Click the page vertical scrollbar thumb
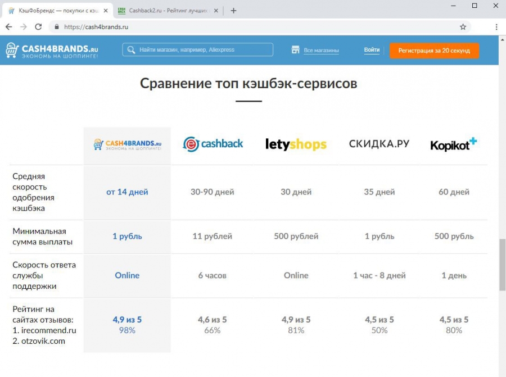This screenshot has height=377, width=506. tap(502, 265)
